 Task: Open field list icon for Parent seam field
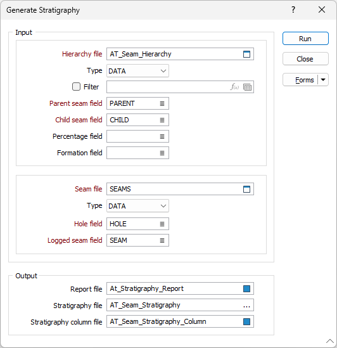tap(162, 103)
